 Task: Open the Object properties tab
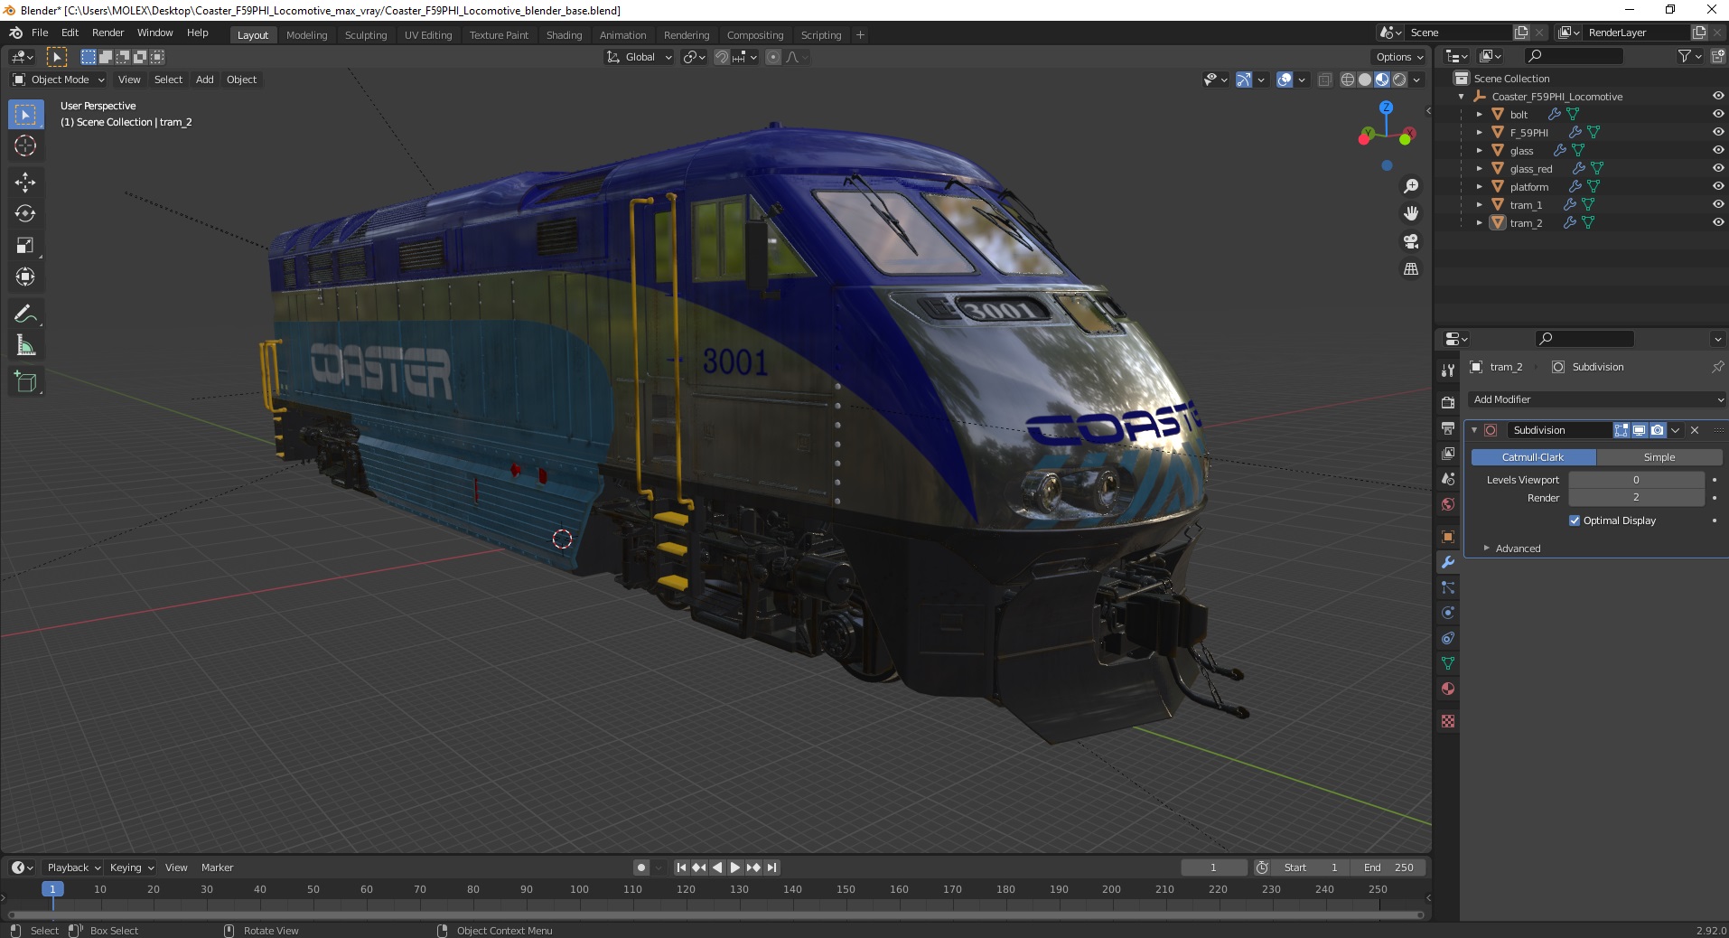click(x=1448, y=537)
